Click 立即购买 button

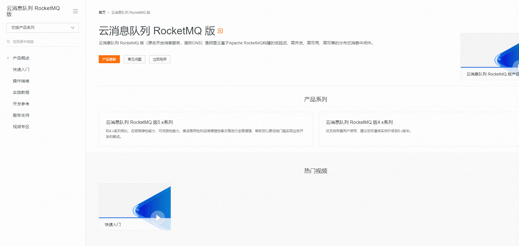(160, 59)
